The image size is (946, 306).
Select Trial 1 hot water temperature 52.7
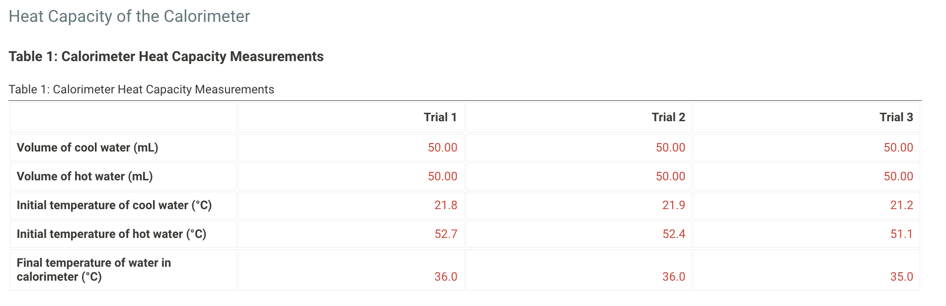(446, 234)
